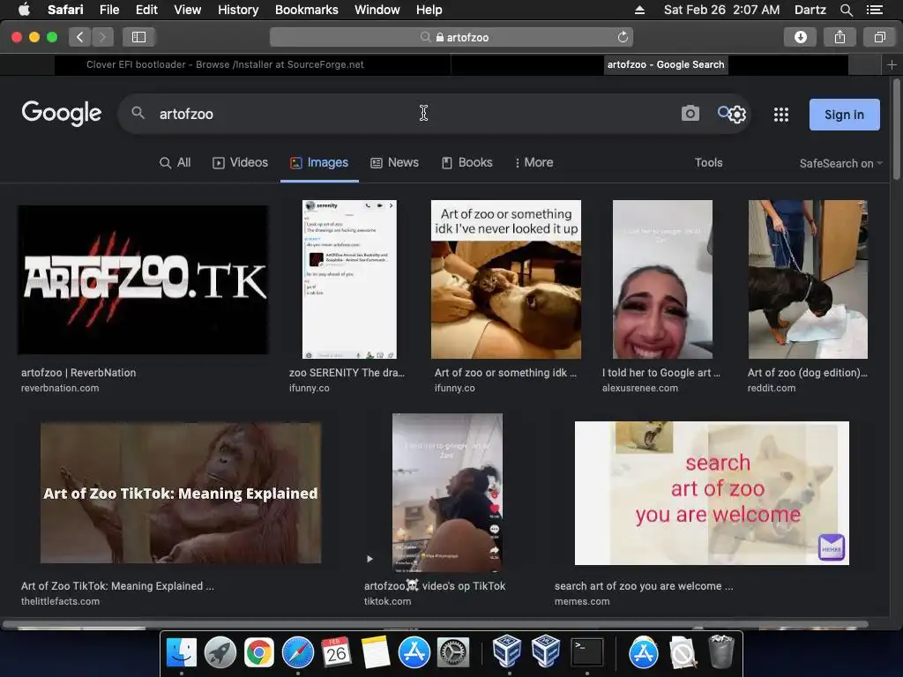Click the magnifier icon in the search box
This screenshot has height=677, width=903.
pos(138,113)
